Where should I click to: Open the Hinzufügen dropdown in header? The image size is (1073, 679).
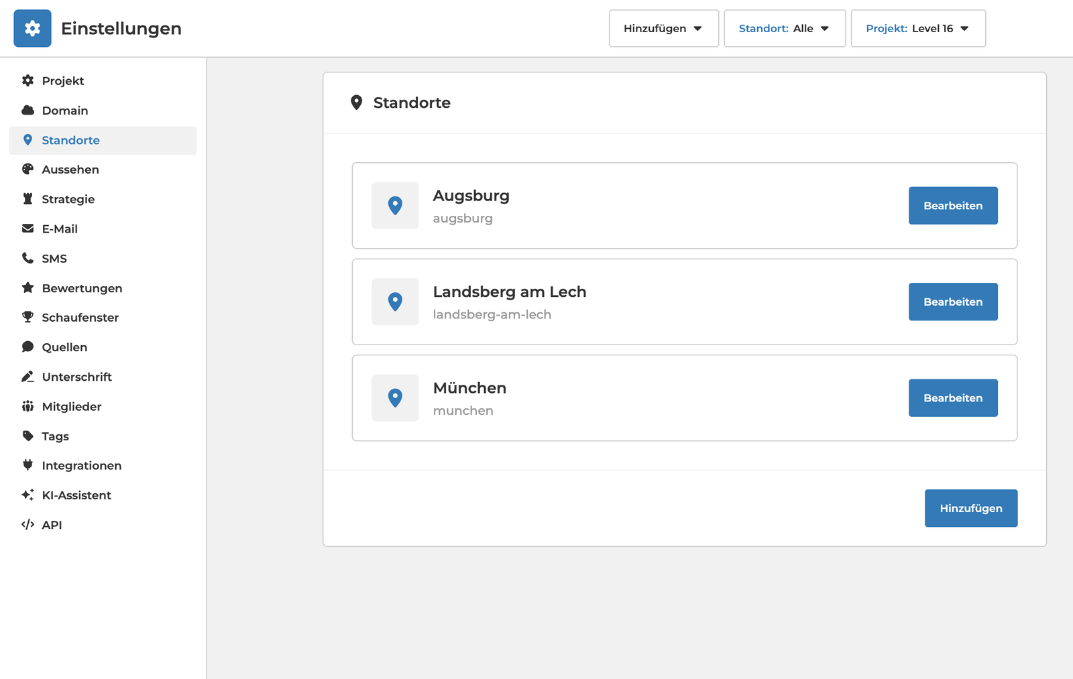coord(663,28)
